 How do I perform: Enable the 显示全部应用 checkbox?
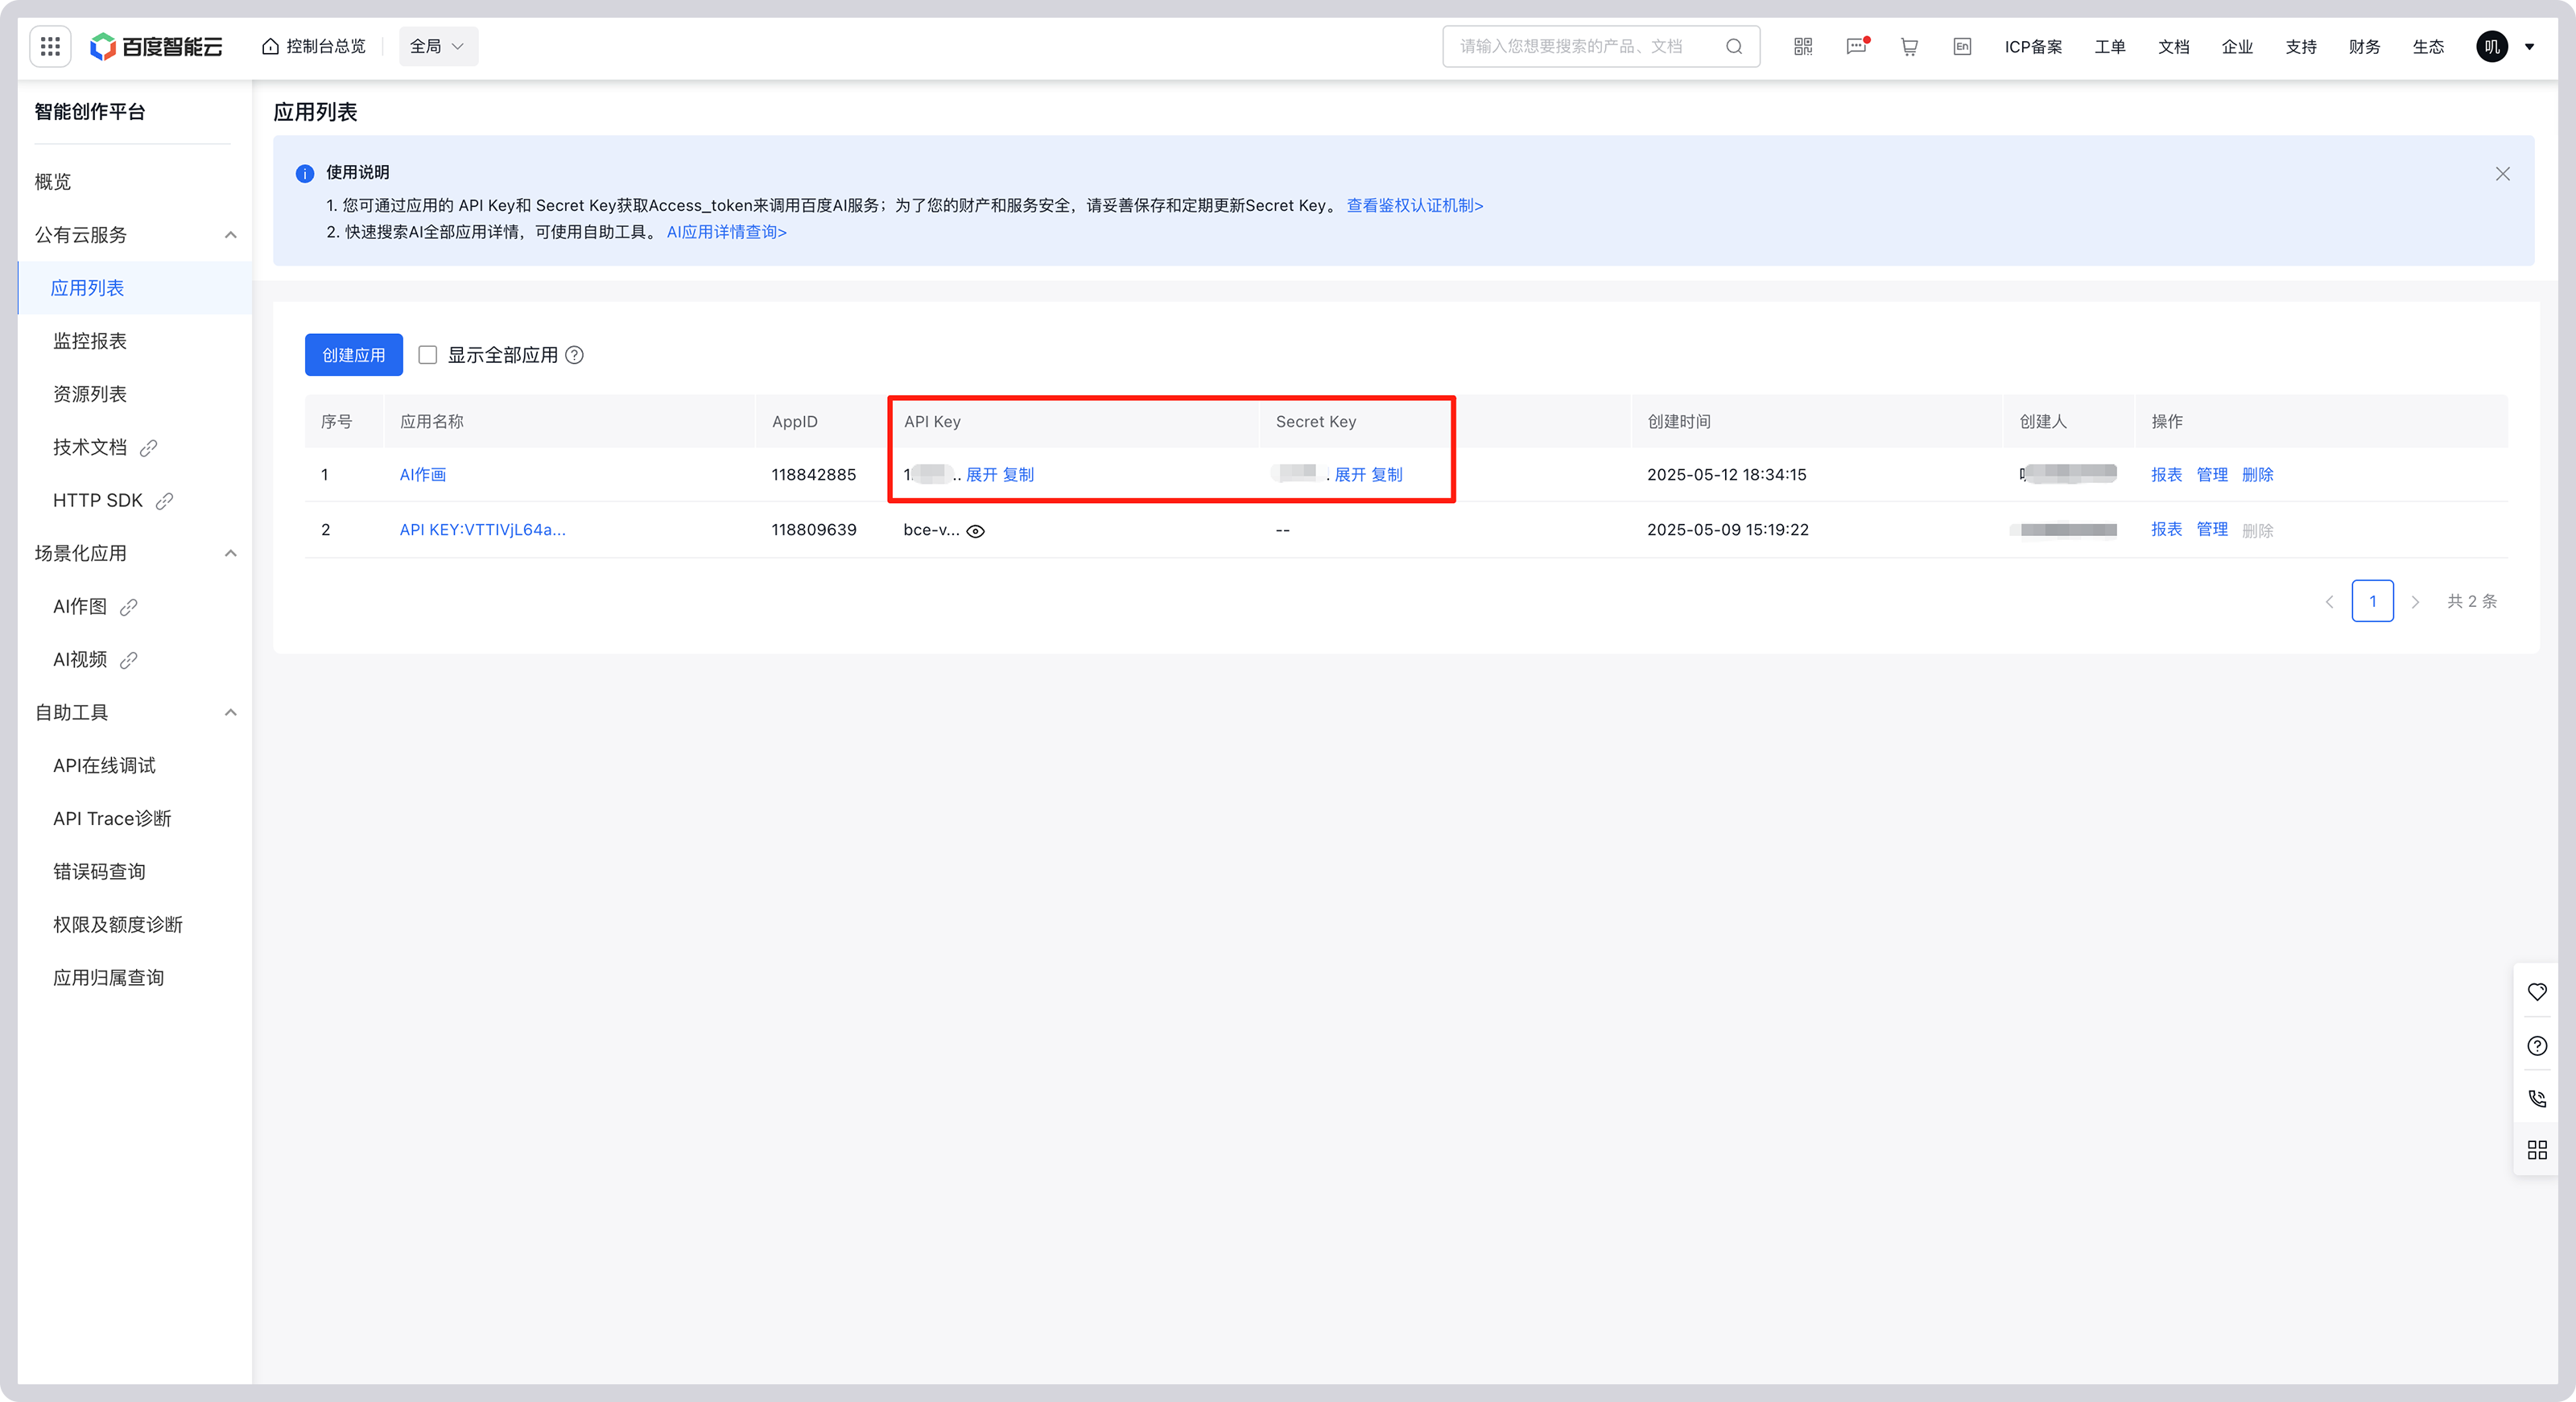point(428,355)
